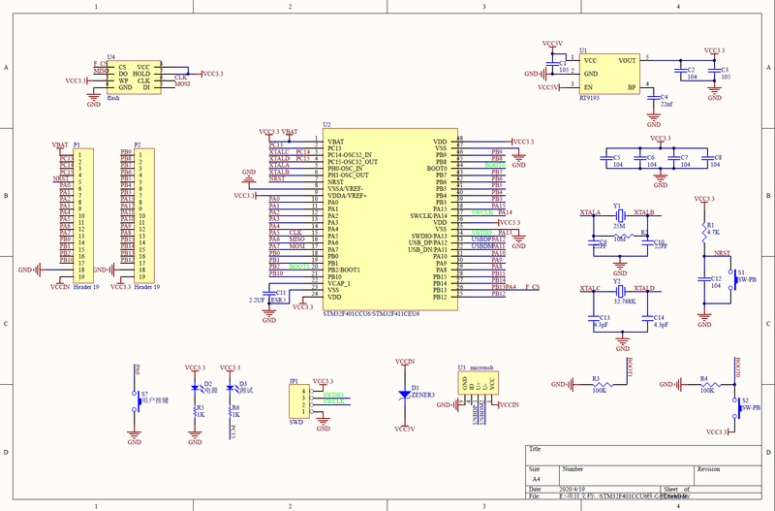Click the 32.768K value label
Screen dimensions: 775x511
point(625,301)
